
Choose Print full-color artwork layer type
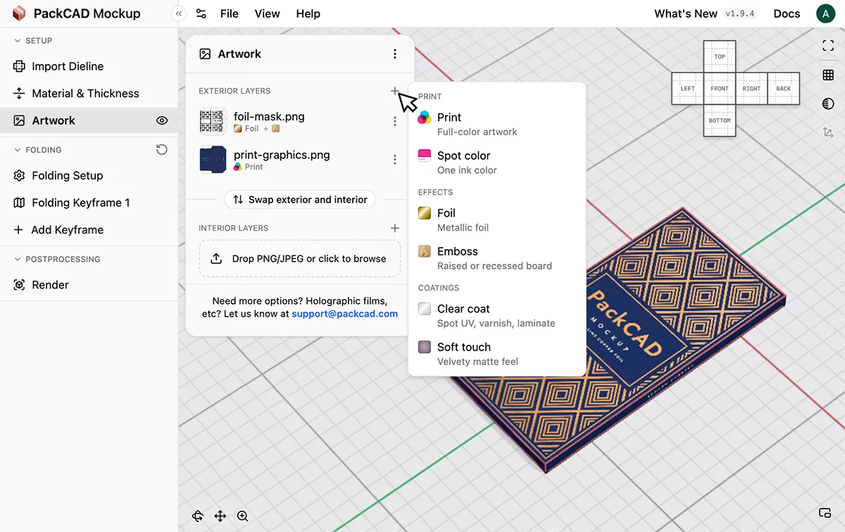coord(497,124)
